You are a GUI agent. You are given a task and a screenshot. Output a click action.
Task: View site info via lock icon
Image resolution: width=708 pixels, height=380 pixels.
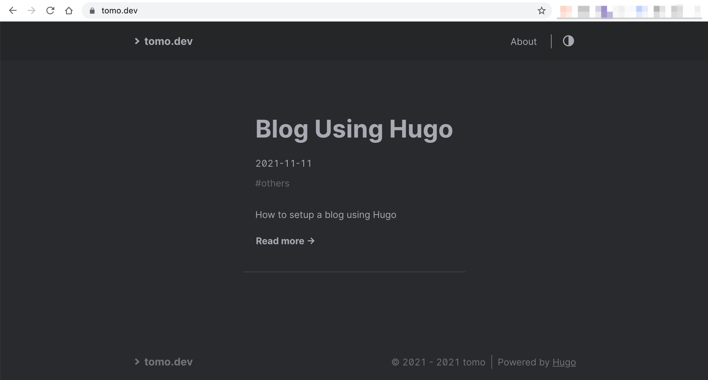click(x=92, y=11)
